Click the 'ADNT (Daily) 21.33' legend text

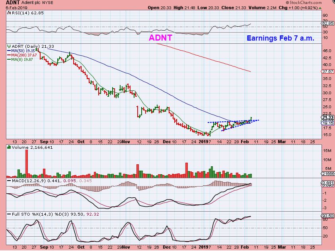tap(33, 46)
